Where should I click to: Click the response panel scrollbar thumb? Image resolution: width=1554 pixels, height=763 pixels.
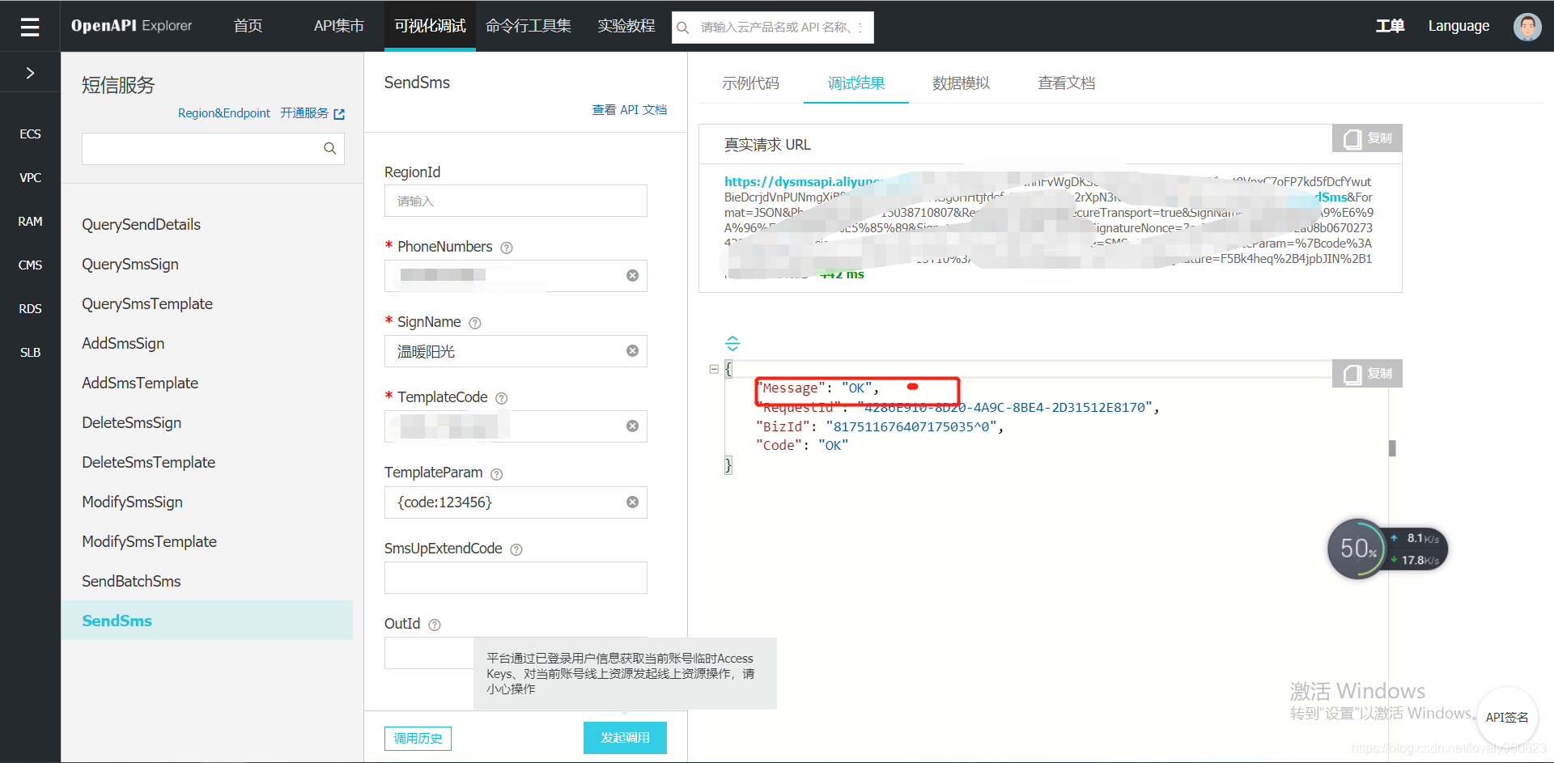point(1392,448)
